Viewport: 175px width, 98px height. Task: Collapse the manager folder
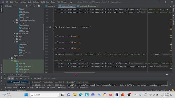click(14, 23)
